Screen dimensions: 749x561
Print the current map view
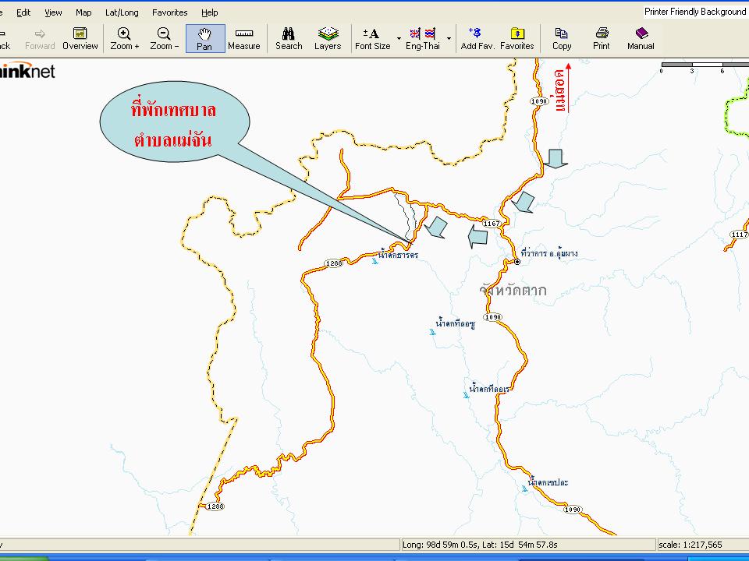point(601,38)
